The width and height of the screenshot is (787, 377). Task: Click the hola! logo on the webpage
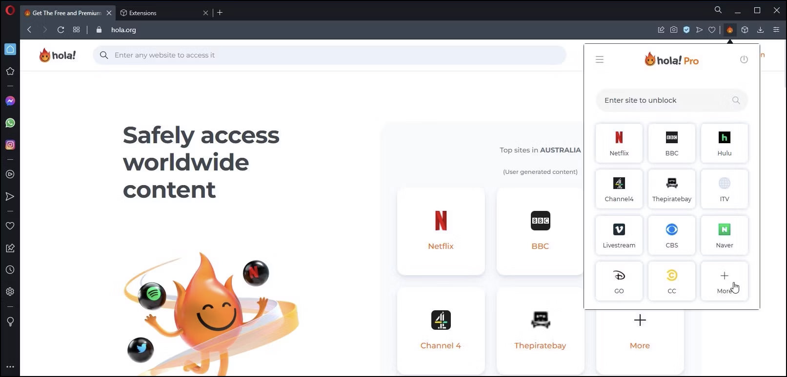(x=58, y=55)
